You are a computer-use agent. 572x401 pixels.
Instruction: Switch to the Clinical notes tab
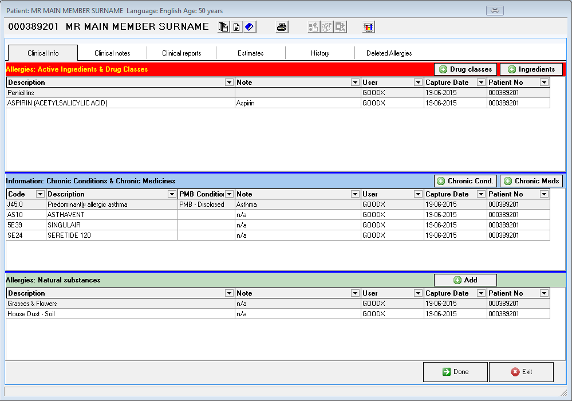[112, 53]
